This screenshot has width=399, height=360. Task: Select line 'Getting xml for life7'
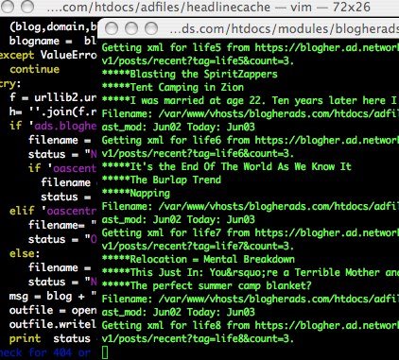(251, 232)
